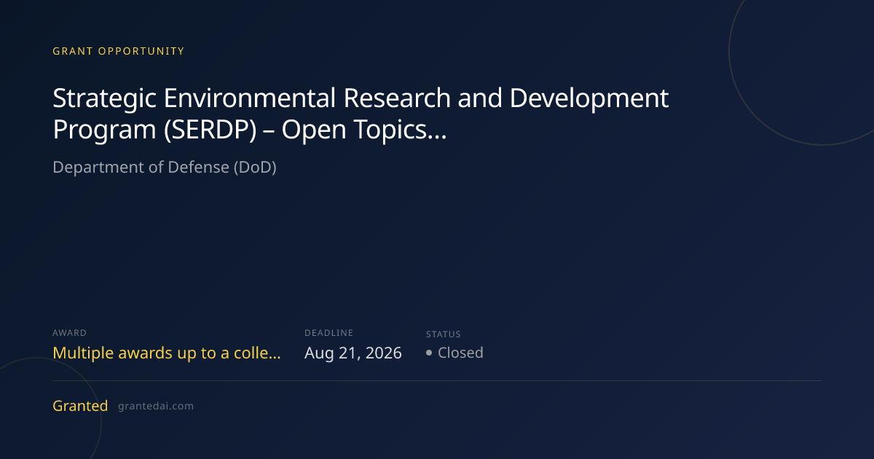
Task: Select the SERDP Open Topics grant title
Action: tap(361, 114)
